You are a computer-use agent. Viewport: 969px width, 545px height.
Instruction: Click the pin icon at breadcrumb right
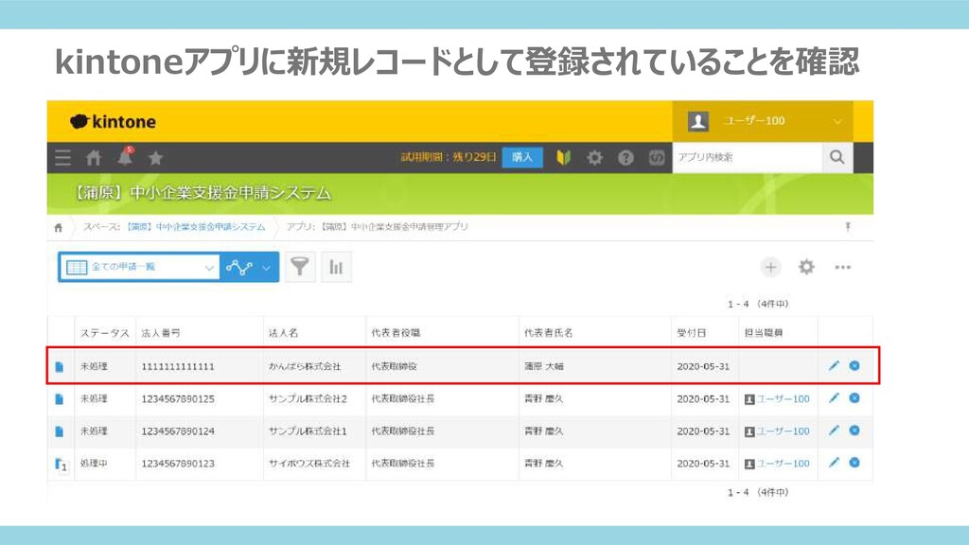pos(848,227)
